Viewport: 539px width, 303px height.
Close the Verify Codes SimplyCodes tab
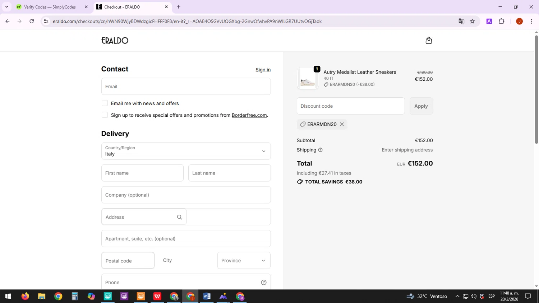(x=86, y=7)
